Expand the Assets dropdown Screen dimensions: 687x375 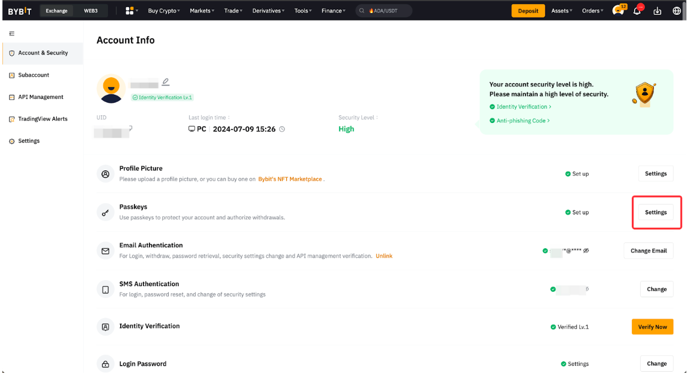[x=562, y=10]
